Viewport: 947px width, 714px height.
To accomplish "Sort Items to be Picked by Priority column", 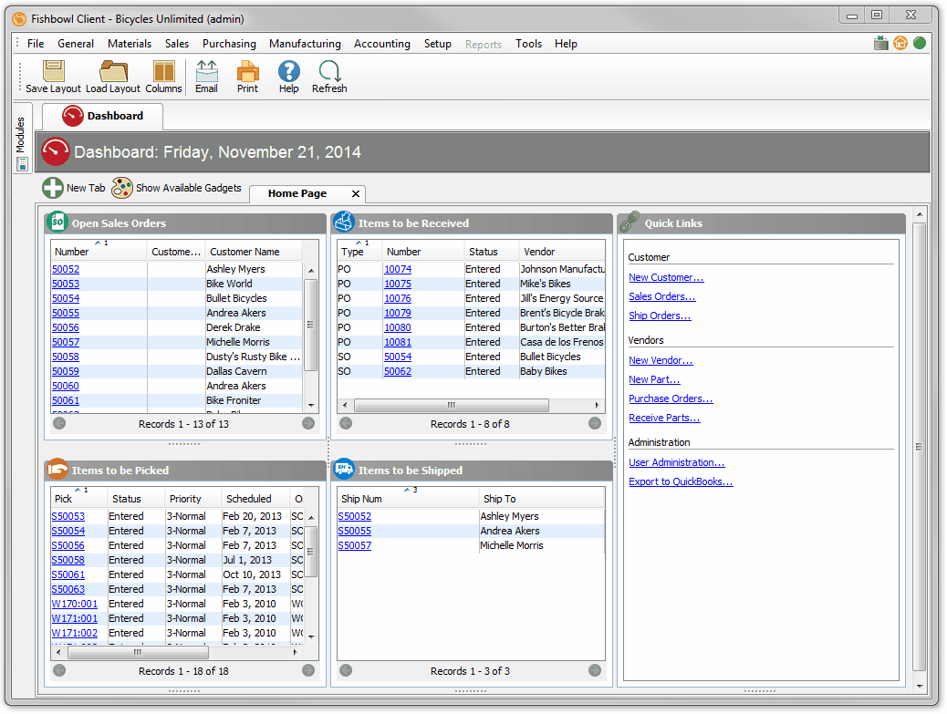I will (x=193, y=499).
